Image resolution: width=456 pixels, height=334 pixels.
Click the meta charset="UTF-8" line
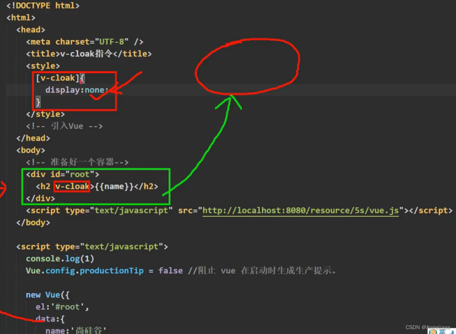tap(85, 42)
